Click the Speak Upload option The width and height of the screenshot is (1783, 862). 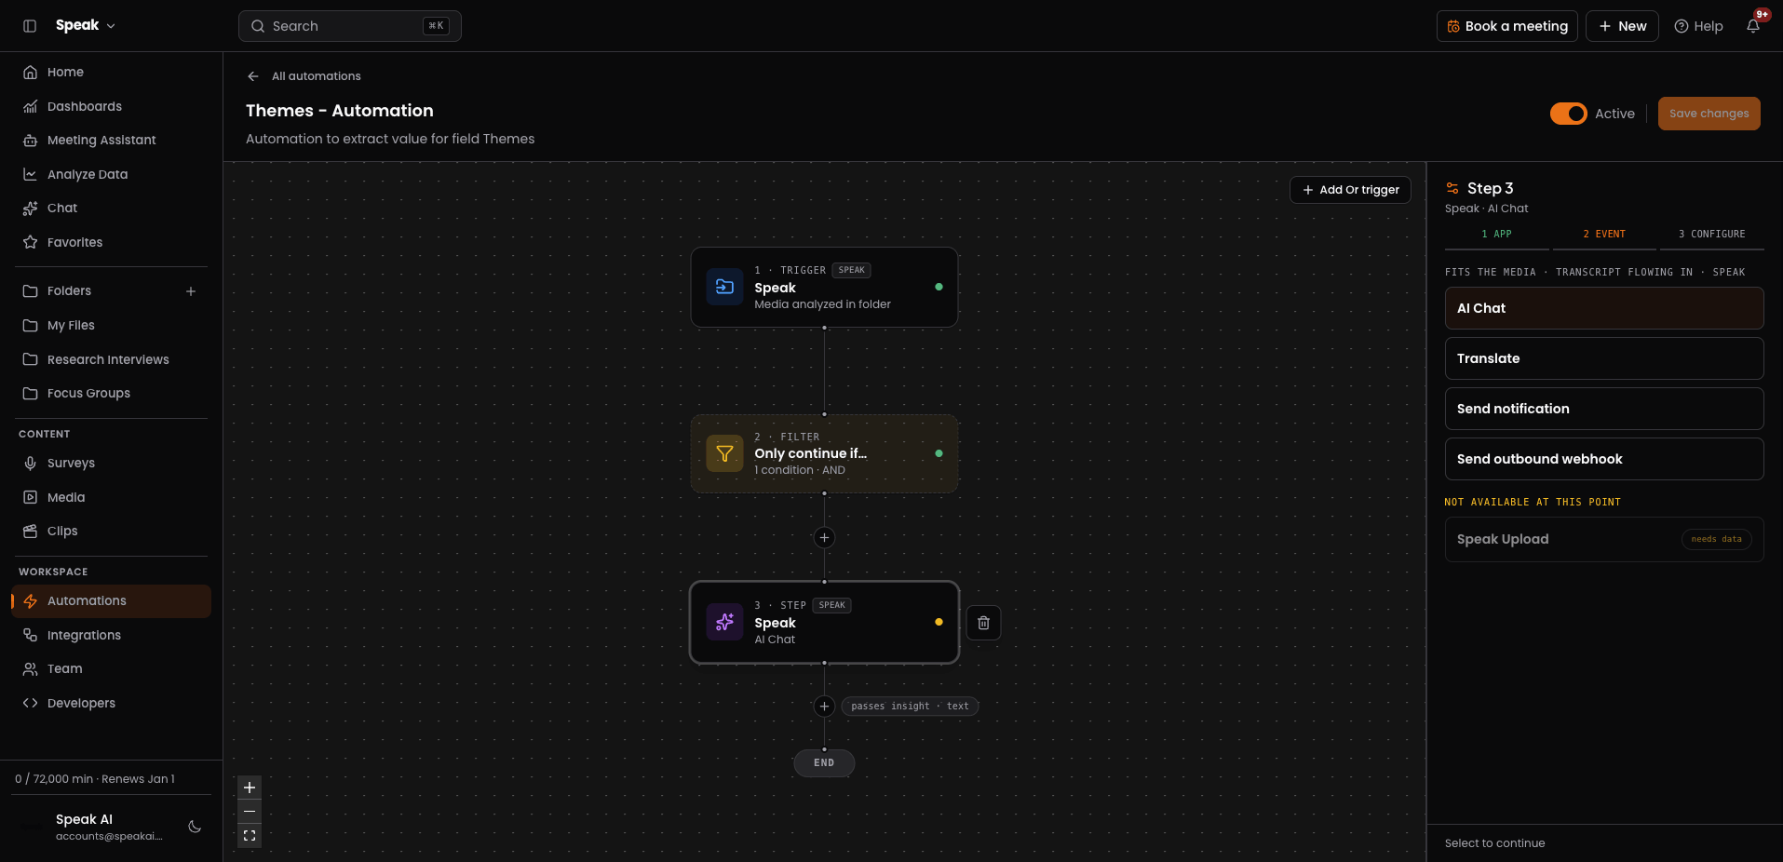pyautogui.click(x=1604, y=539)
